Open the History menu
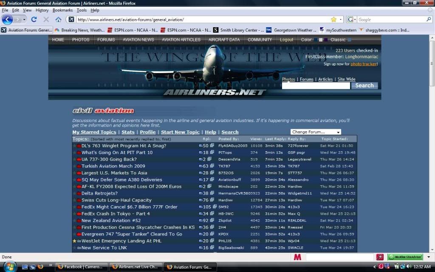The height and width of the screenshot is (272, 435). (42, 10)
